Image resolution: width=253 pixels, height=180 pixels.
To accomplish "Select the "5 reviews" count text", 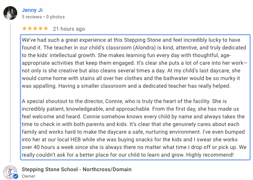I will click(32, 17).
